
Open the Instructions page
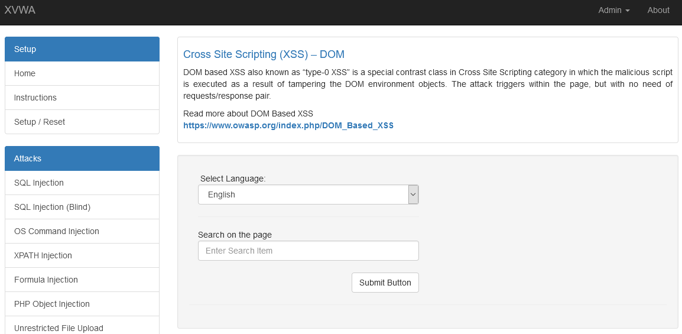(x=35, y=98)
